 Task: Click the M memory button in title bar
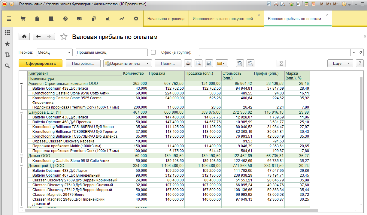tap(322, 4)
